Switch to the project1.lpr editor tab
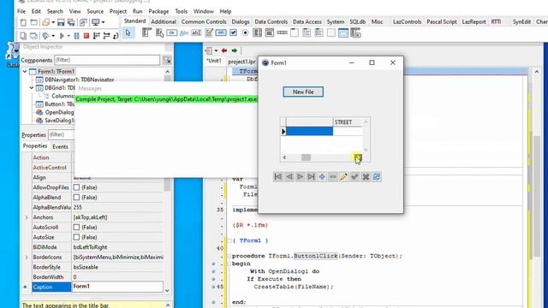548x308 pixels. coord(241,62)
